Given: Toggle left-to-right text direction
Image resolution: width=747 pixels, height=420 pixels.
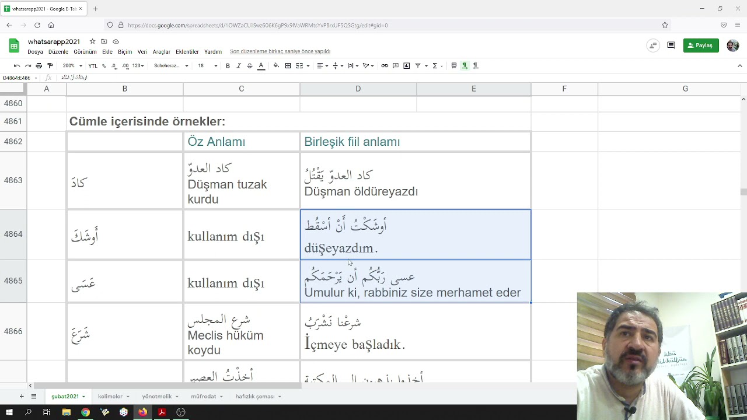Looking at the screenshot, I should click(x=465, y=66).
